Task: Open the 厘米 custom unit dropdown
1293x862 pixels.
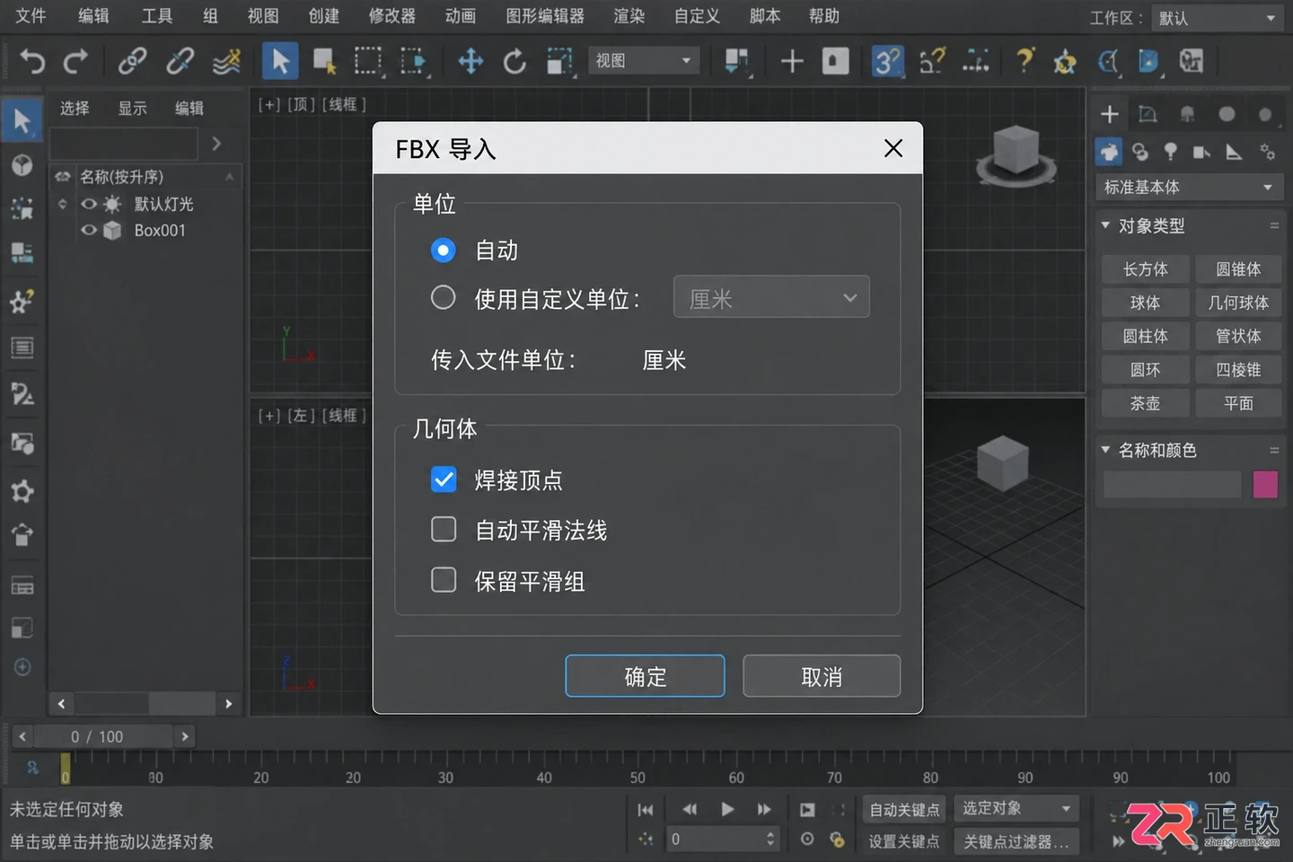Action: point(771,297)
